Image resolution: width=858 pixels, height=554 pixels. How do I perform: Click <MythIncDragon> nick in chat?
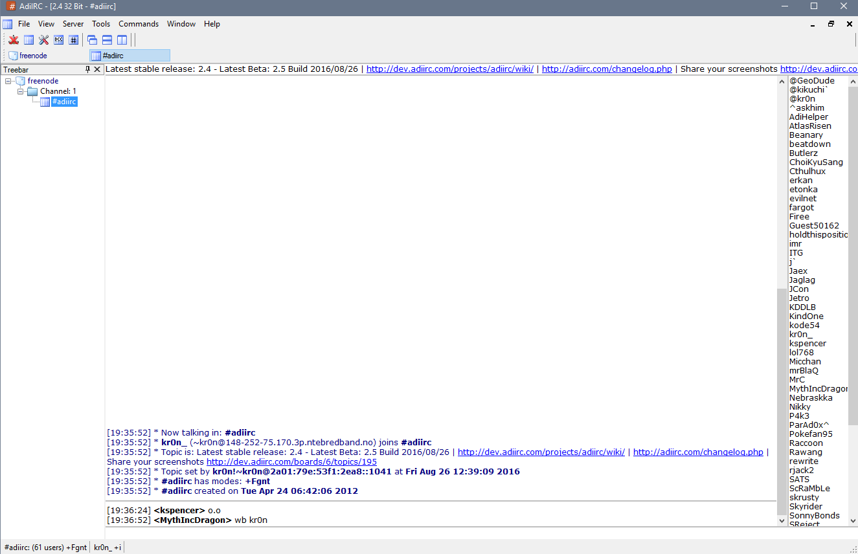(192, 520)
